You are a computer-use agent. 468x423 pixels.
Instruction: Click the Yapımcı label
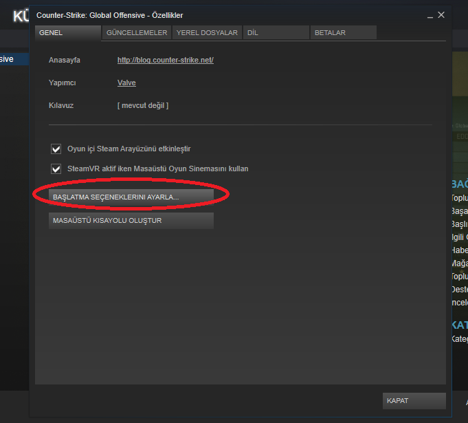pyautogui.click(x=62, y=83)
